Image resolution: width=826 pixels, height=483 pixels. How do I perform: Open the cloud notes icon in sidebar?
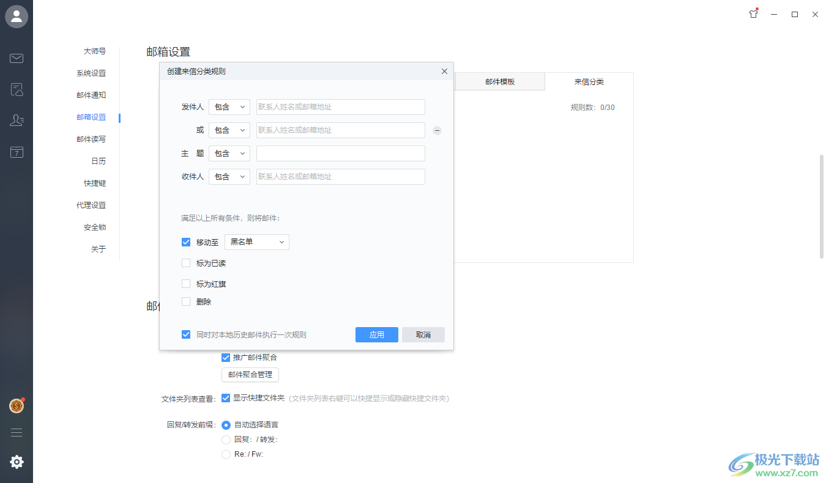pyautogui.click(x=17, y=90)
